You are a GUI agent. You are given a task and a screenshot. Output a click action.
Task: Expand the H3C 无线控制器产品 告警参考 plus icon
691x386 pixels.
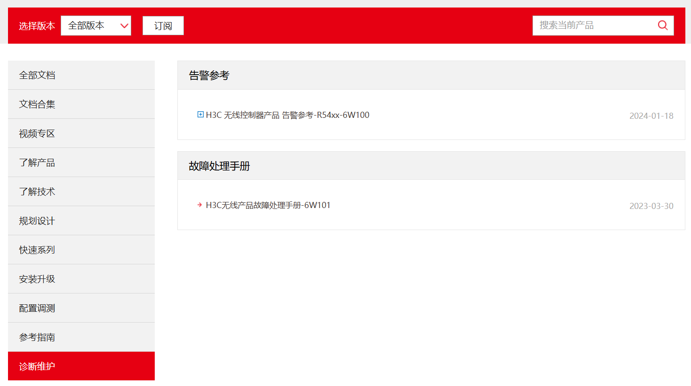pos(200,115)
